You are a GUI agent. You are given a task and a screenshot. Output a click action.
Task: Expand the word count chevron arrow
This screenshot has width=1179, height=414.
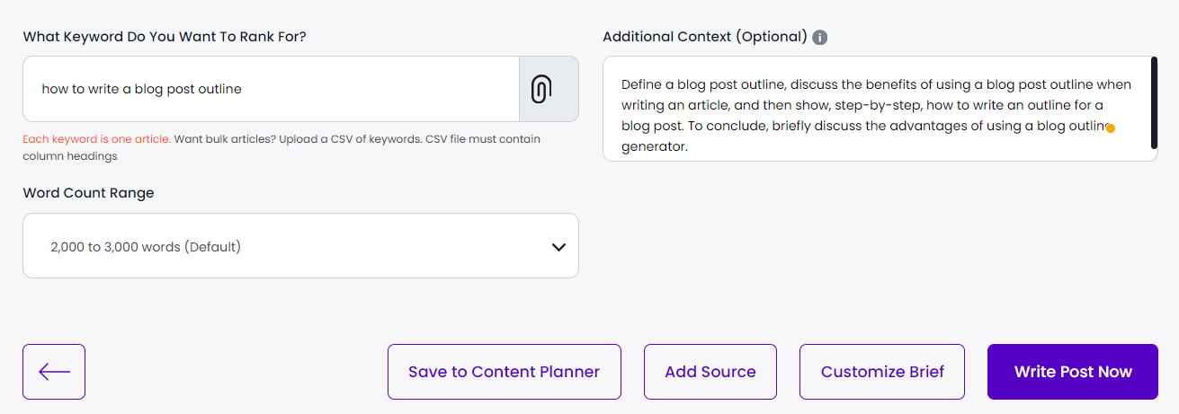[x=558, y=247]
